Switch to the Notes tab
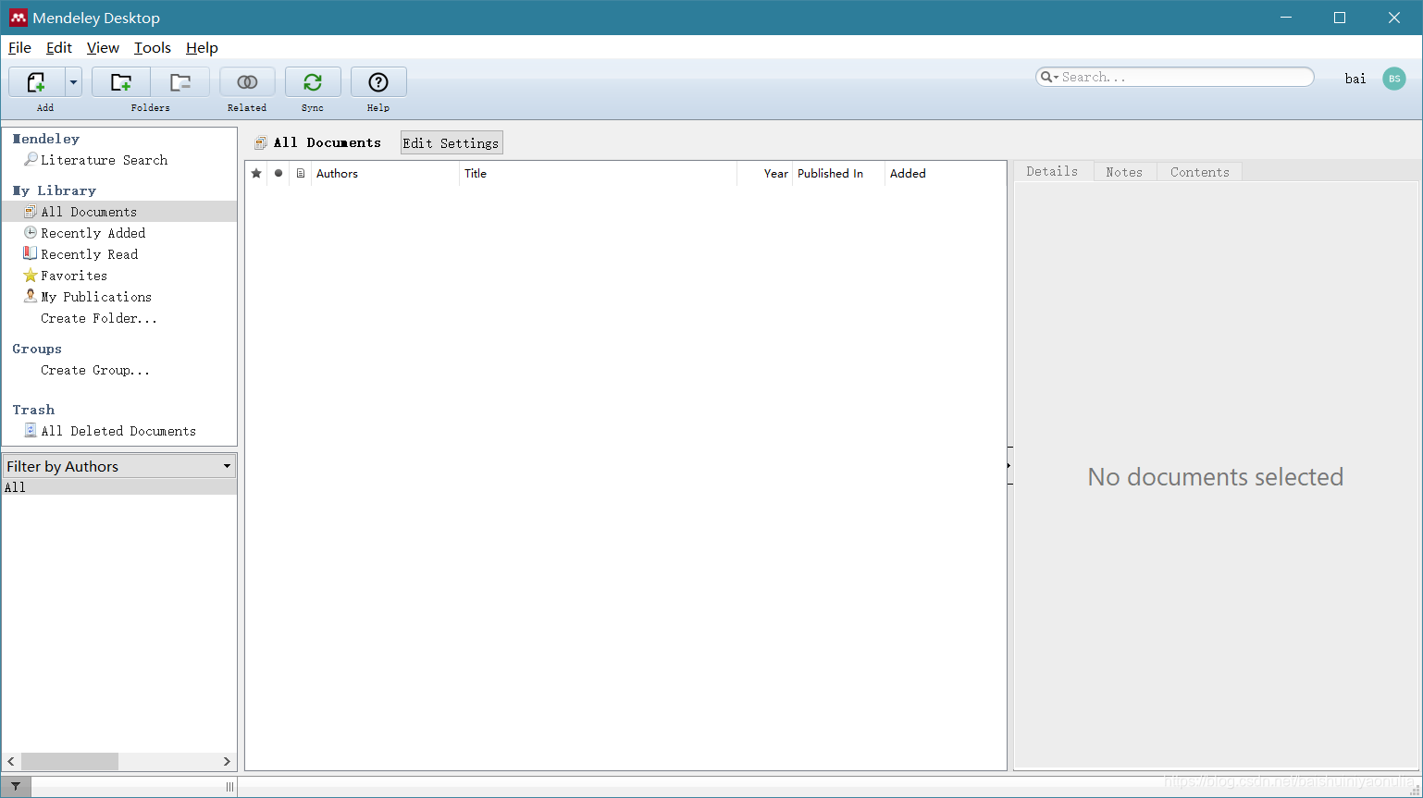Image resolution: width=1423 pixels, height=798 pixels. 1124,172
